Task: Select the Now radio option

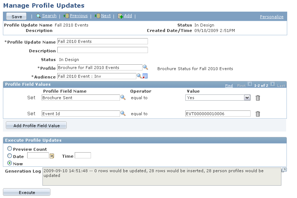Action: pos(10,163)
